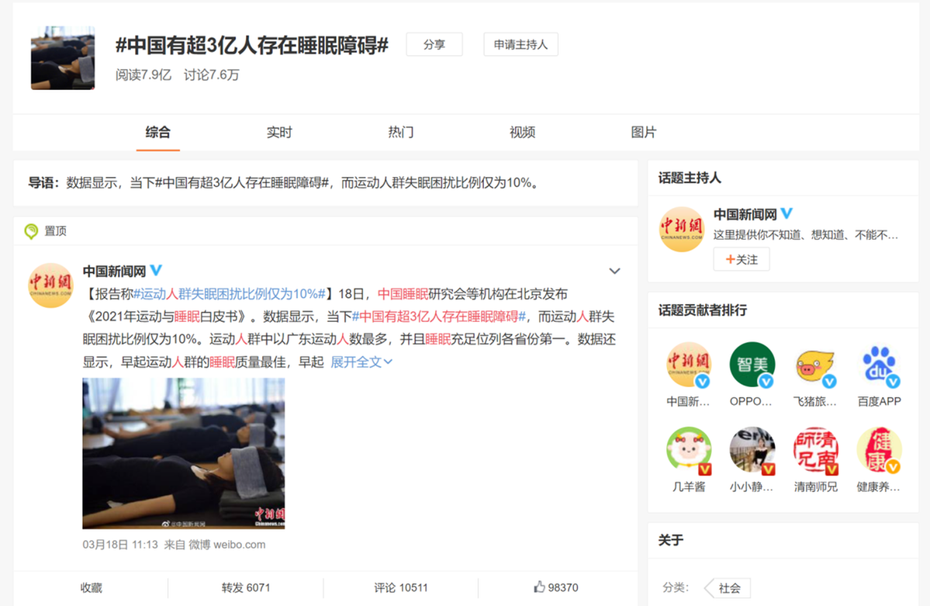Open the topic cover thumbnail image
Screen dimensions: 930x606
click(x=63, y=57)
